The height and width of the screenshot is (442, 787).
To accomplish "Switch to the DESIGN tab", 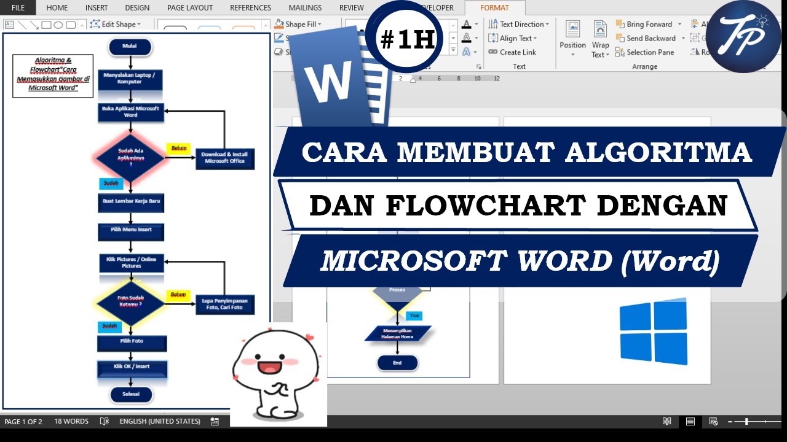I will [x=137, y=7].
